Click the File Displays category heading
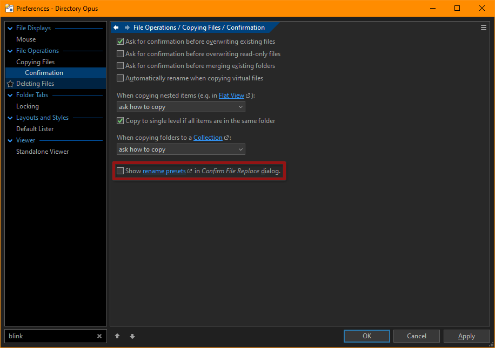This screenshot has height=348, width=495. pyautogui.click(x=34, y=28)
